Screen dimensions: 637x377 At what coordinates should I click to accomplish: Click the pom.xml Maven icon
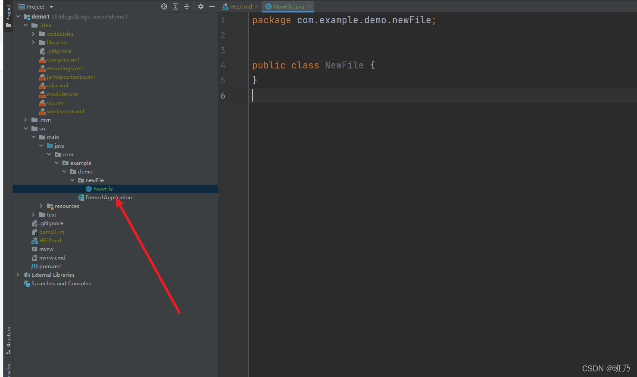click(34, 266)
